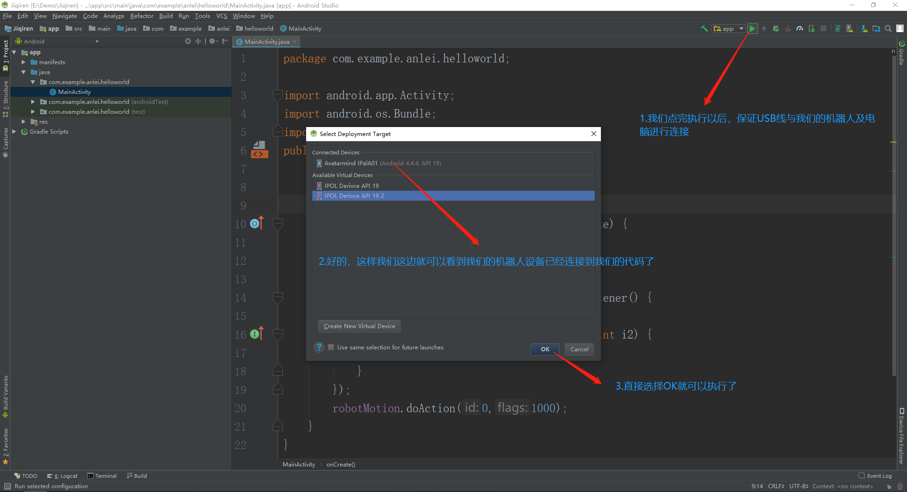Open SDK Manager download icon
This screenshot has width=907, height=492.
coord(864,29)
